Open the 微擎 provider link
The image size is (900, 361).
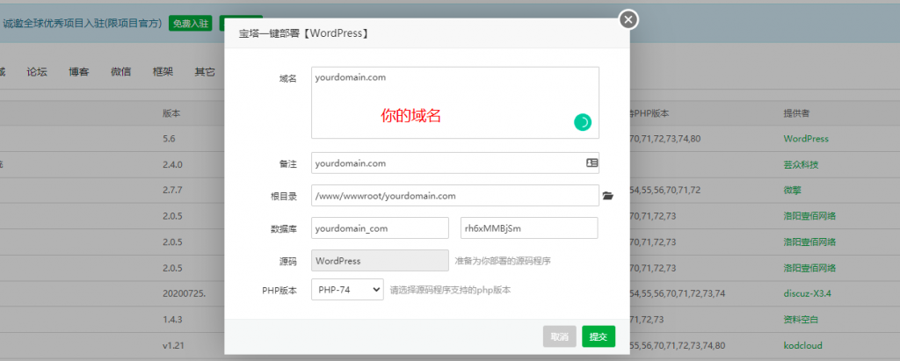point(792,190)
